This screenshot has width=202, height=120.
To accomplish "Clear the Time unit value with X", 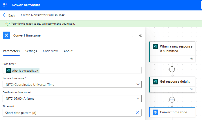I will point(137,113).
